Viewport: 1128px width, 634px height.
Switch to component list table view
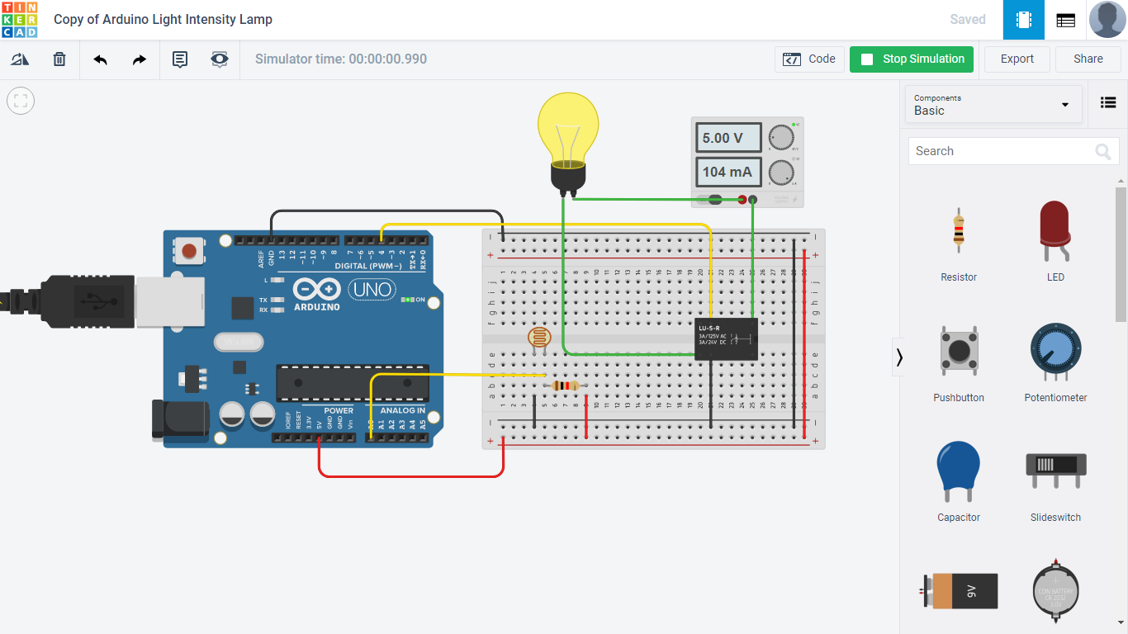(x=1066, y=20)
